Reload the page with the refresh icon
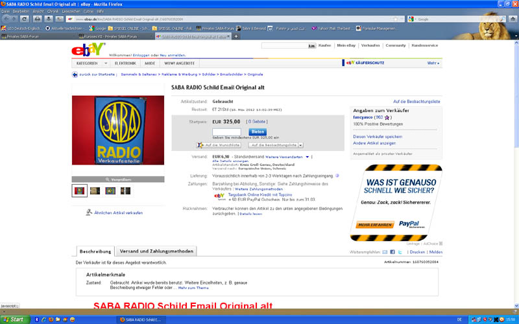This screenshot has width=519, height=324. 24,19
